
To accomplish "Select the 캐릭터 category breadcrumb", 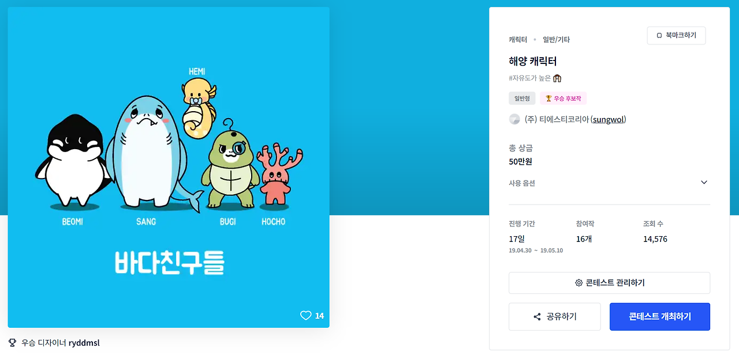I will coord(518,40).
